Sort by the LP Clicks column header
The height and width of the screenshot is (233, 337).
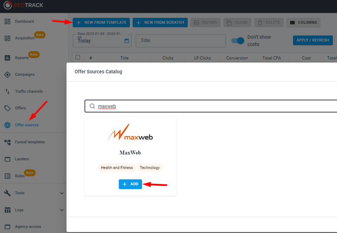coord(202,58)
